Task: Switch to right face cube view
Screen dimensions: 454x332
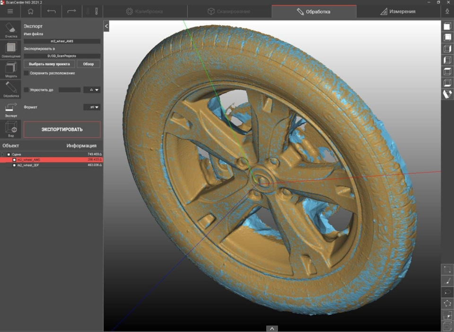Action: click(x=447, y=49)
